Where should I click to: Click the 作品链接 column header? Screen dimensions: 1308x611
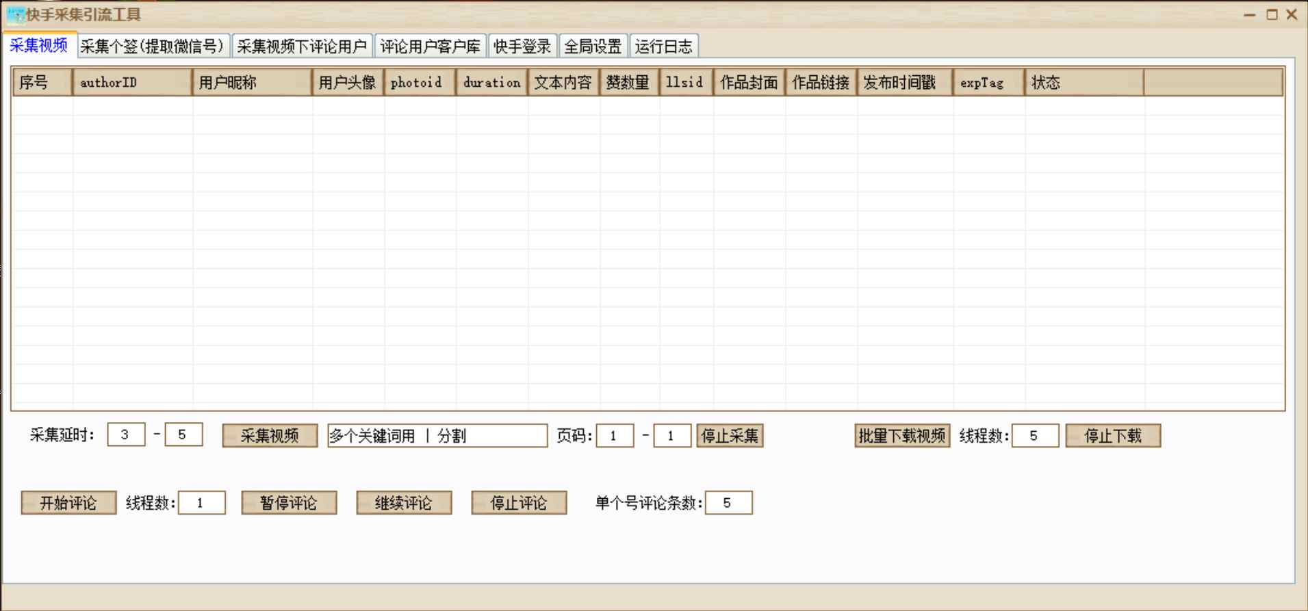pyautogui.click(x=821, y=82)
